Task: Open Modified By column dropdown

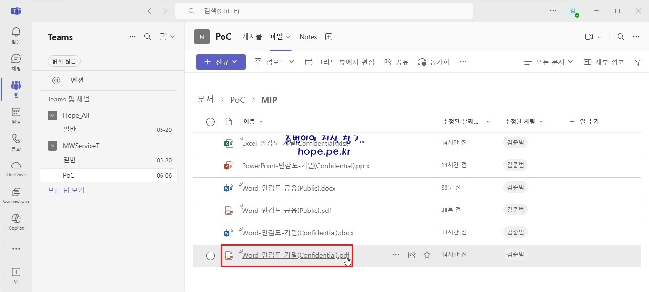Action: coord(524,122)
